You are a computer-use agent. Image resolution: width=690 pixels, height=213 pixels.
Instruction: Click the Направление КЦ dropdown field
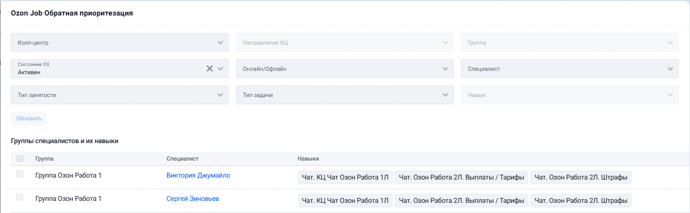point(345,42)
